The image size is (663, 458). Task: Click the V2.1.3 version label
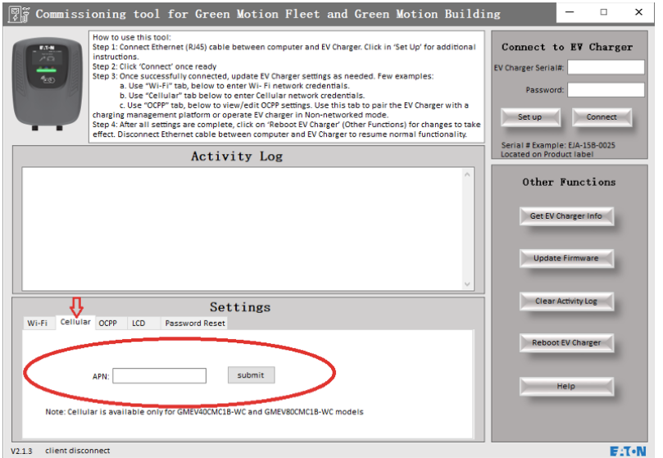tap(21, 451)
